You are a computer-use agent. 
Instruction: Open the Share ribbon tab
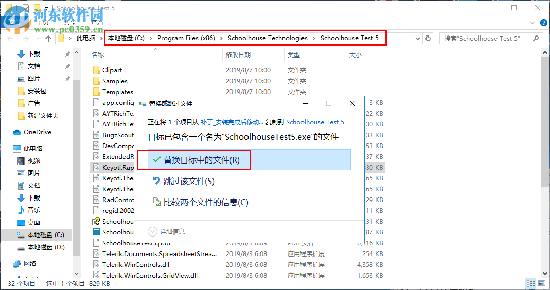point(70,23)
